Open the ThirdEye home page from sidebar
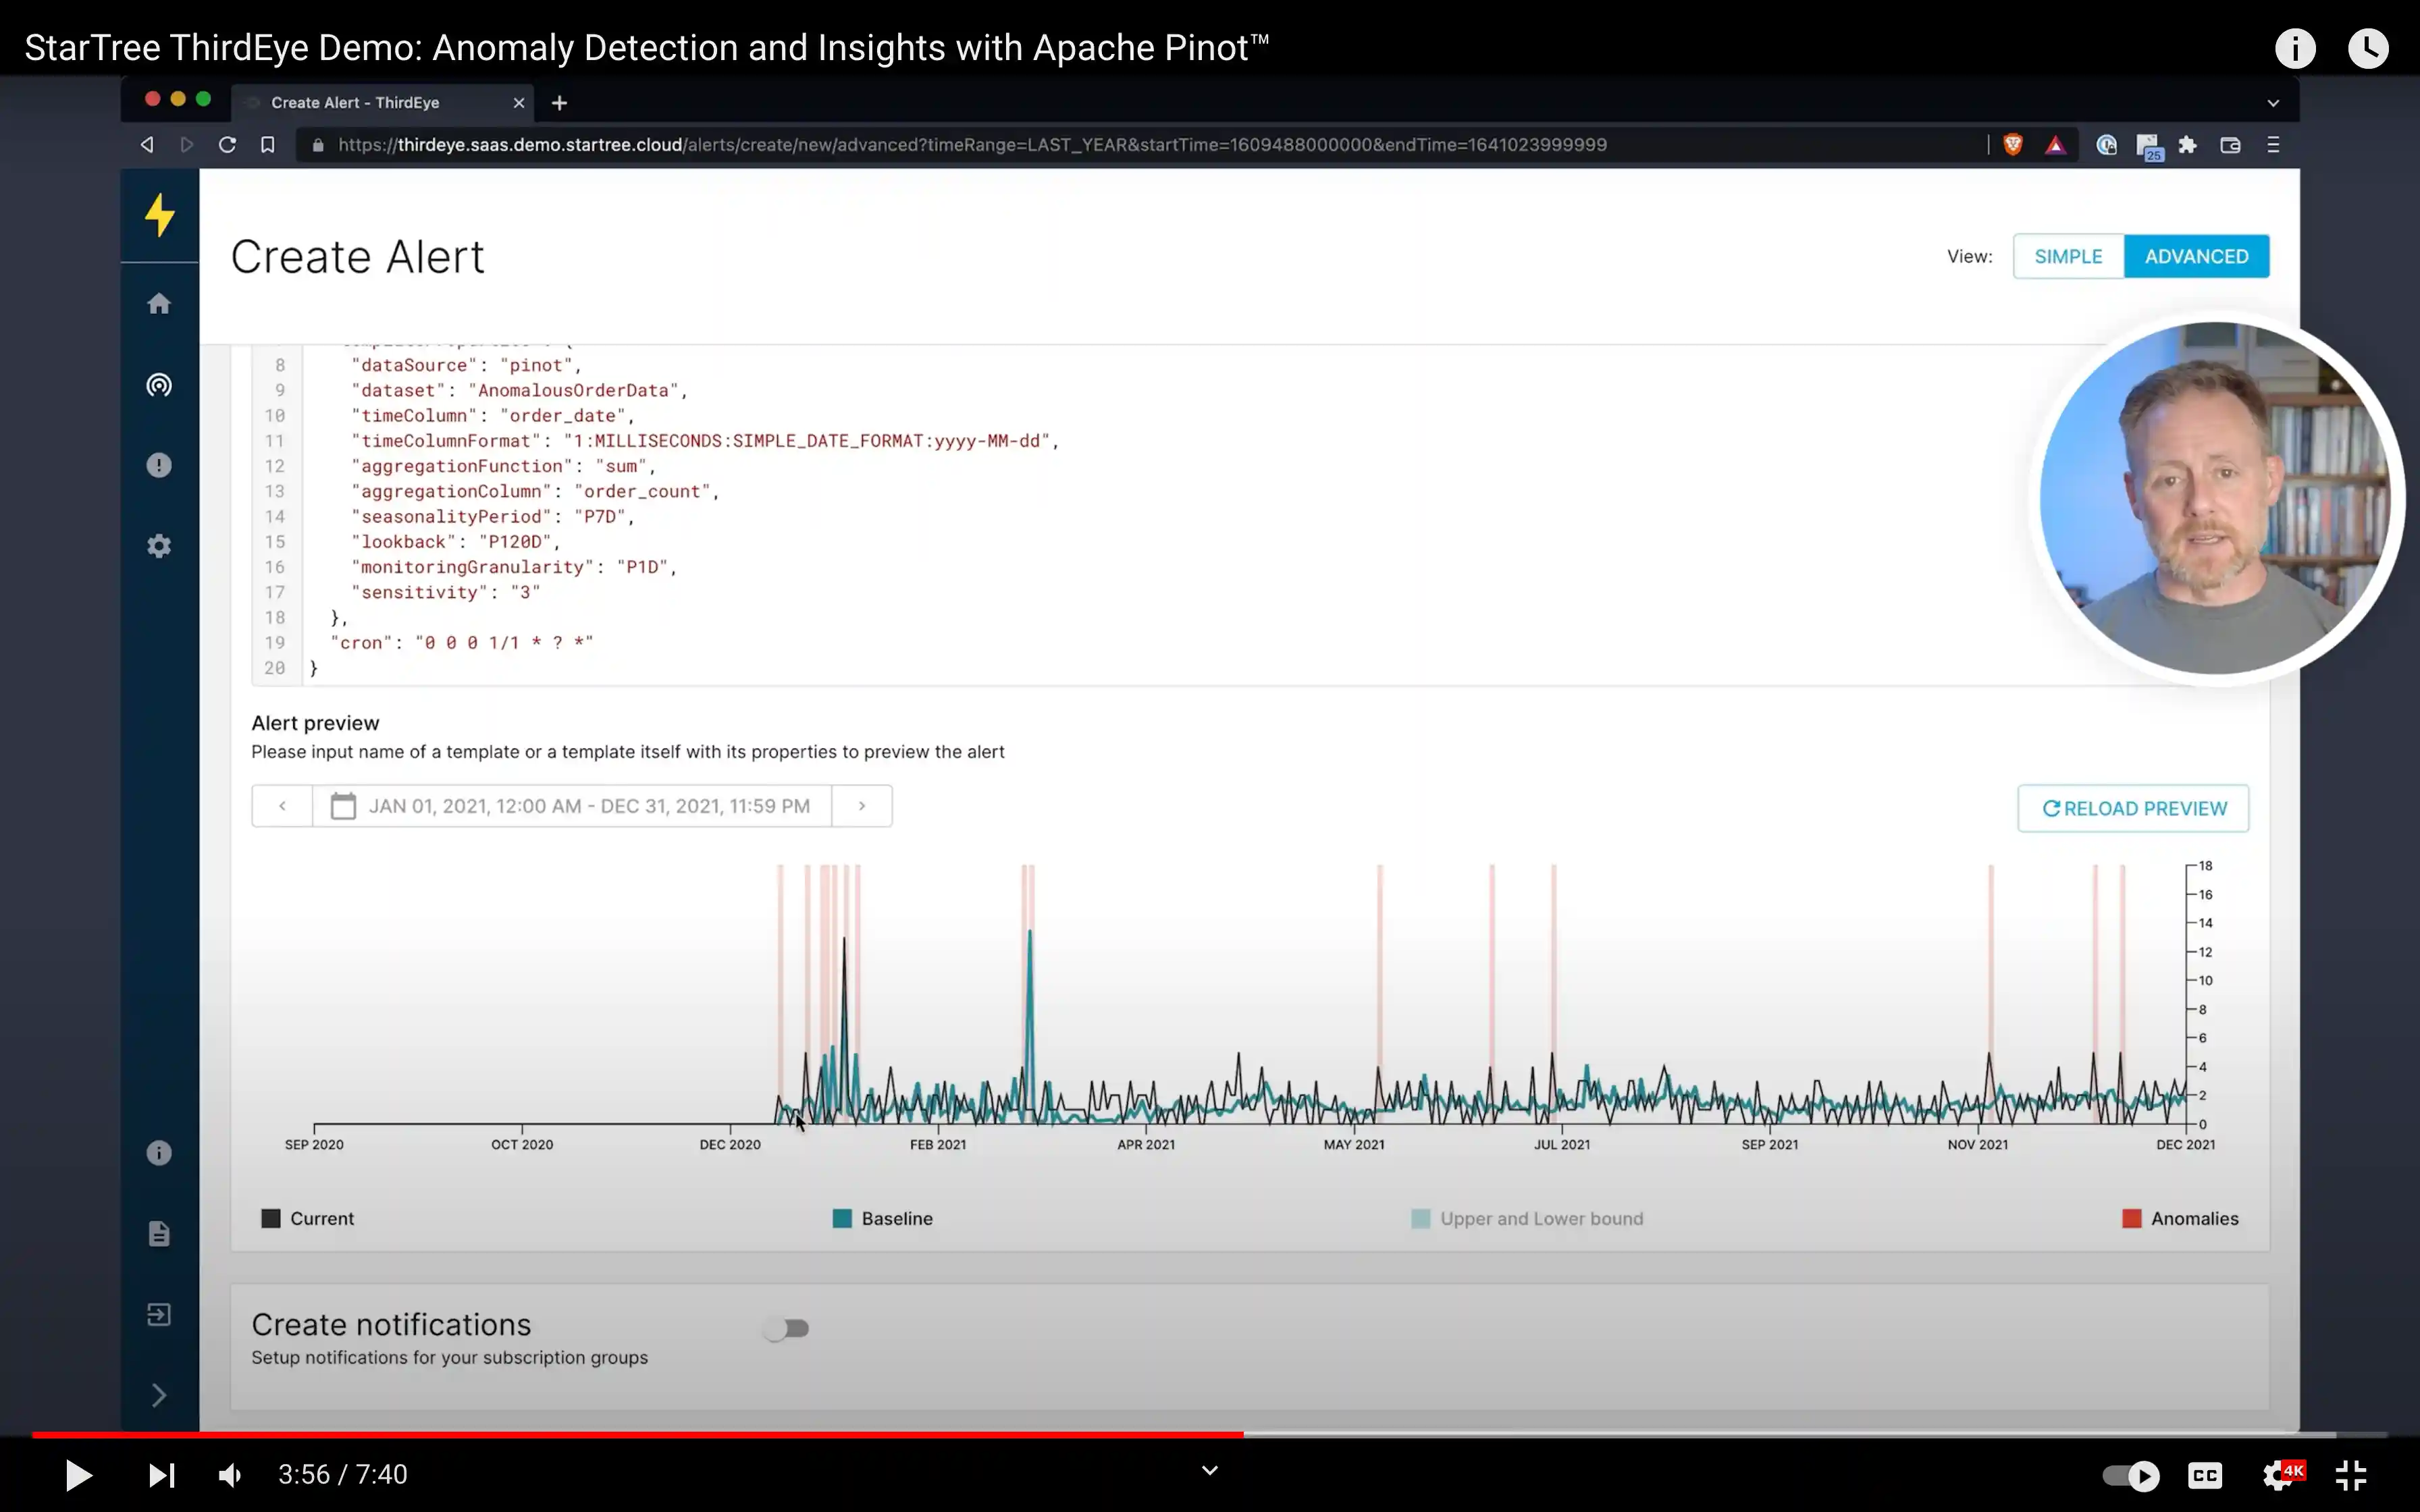The image size is (2420, 1512). click(x=159, y=303)
